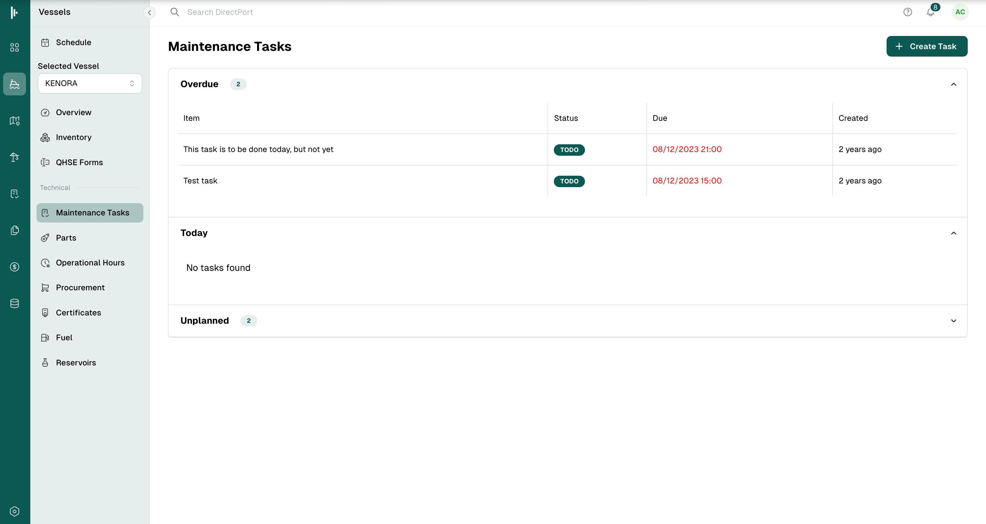Open settings hexagon icon at bottom left

pyautogui.click(x=15, y=511)
